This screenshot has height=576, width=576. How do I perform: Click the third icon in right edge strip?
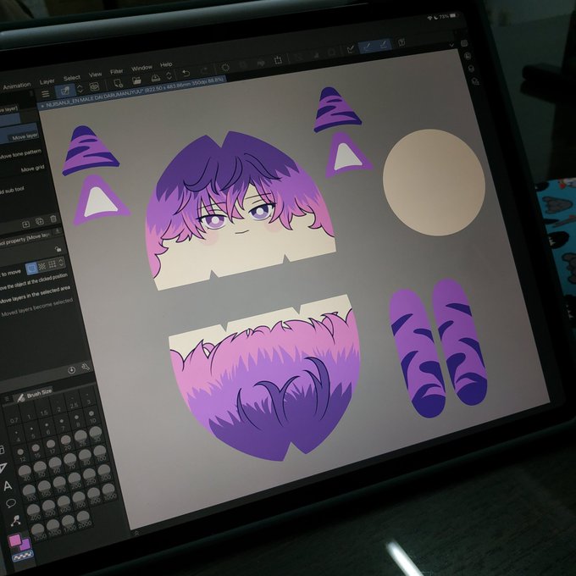(471, 69)
